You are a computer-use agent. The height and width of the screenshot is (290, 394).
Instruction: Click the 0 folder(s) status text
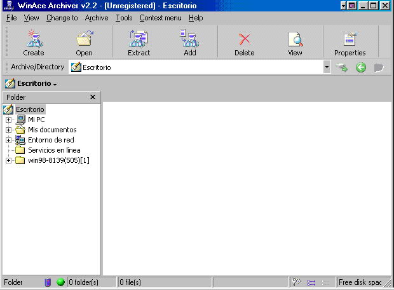coord(83,282)
